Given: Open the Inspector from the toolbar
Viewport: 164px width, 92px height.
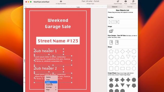Looking at the screenshot, I should (x=133, y=1).
